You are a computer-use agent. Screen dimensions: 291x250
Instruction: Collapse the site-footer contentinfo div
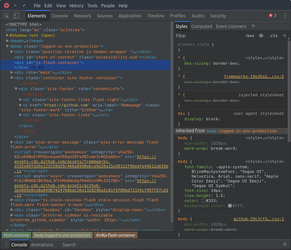pyautogui.click(x=16, y=89)
